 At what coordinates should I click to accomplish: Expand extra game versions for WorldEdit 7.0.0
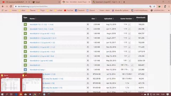click(x=129, y=29)
